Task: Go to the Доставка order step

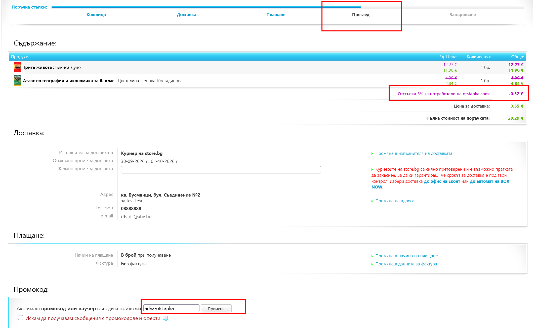Action: point(186,15)
